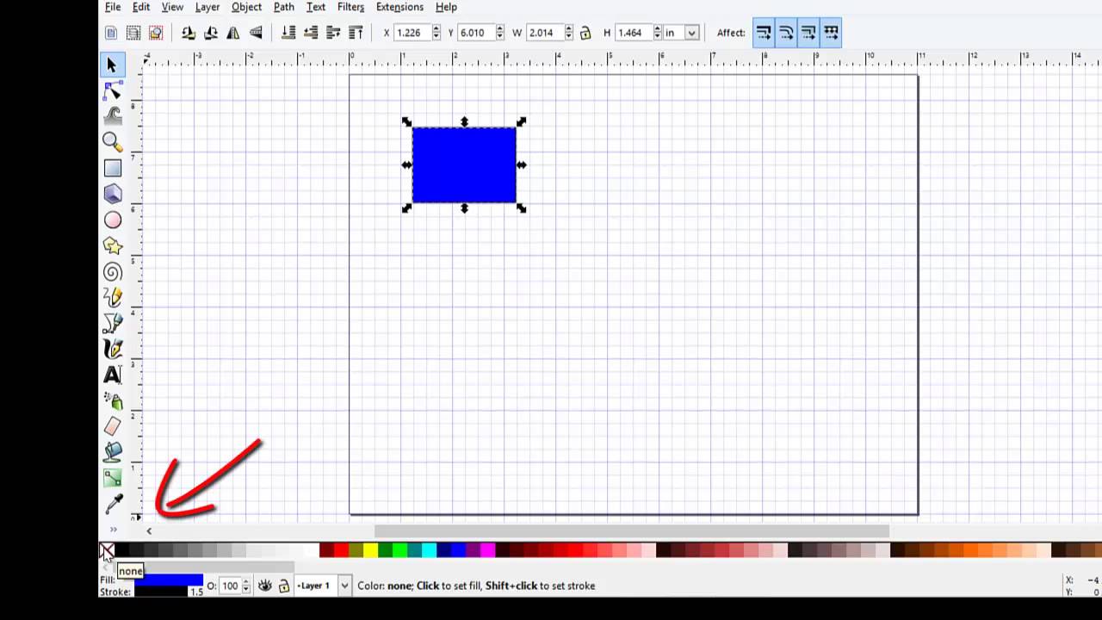Open the Path menu
1102x620 pixels.
coord(284,7)
